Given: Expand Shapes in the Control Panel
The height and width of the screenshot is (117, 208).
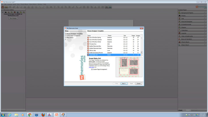Looking at the screenshot, I should 192,27.
